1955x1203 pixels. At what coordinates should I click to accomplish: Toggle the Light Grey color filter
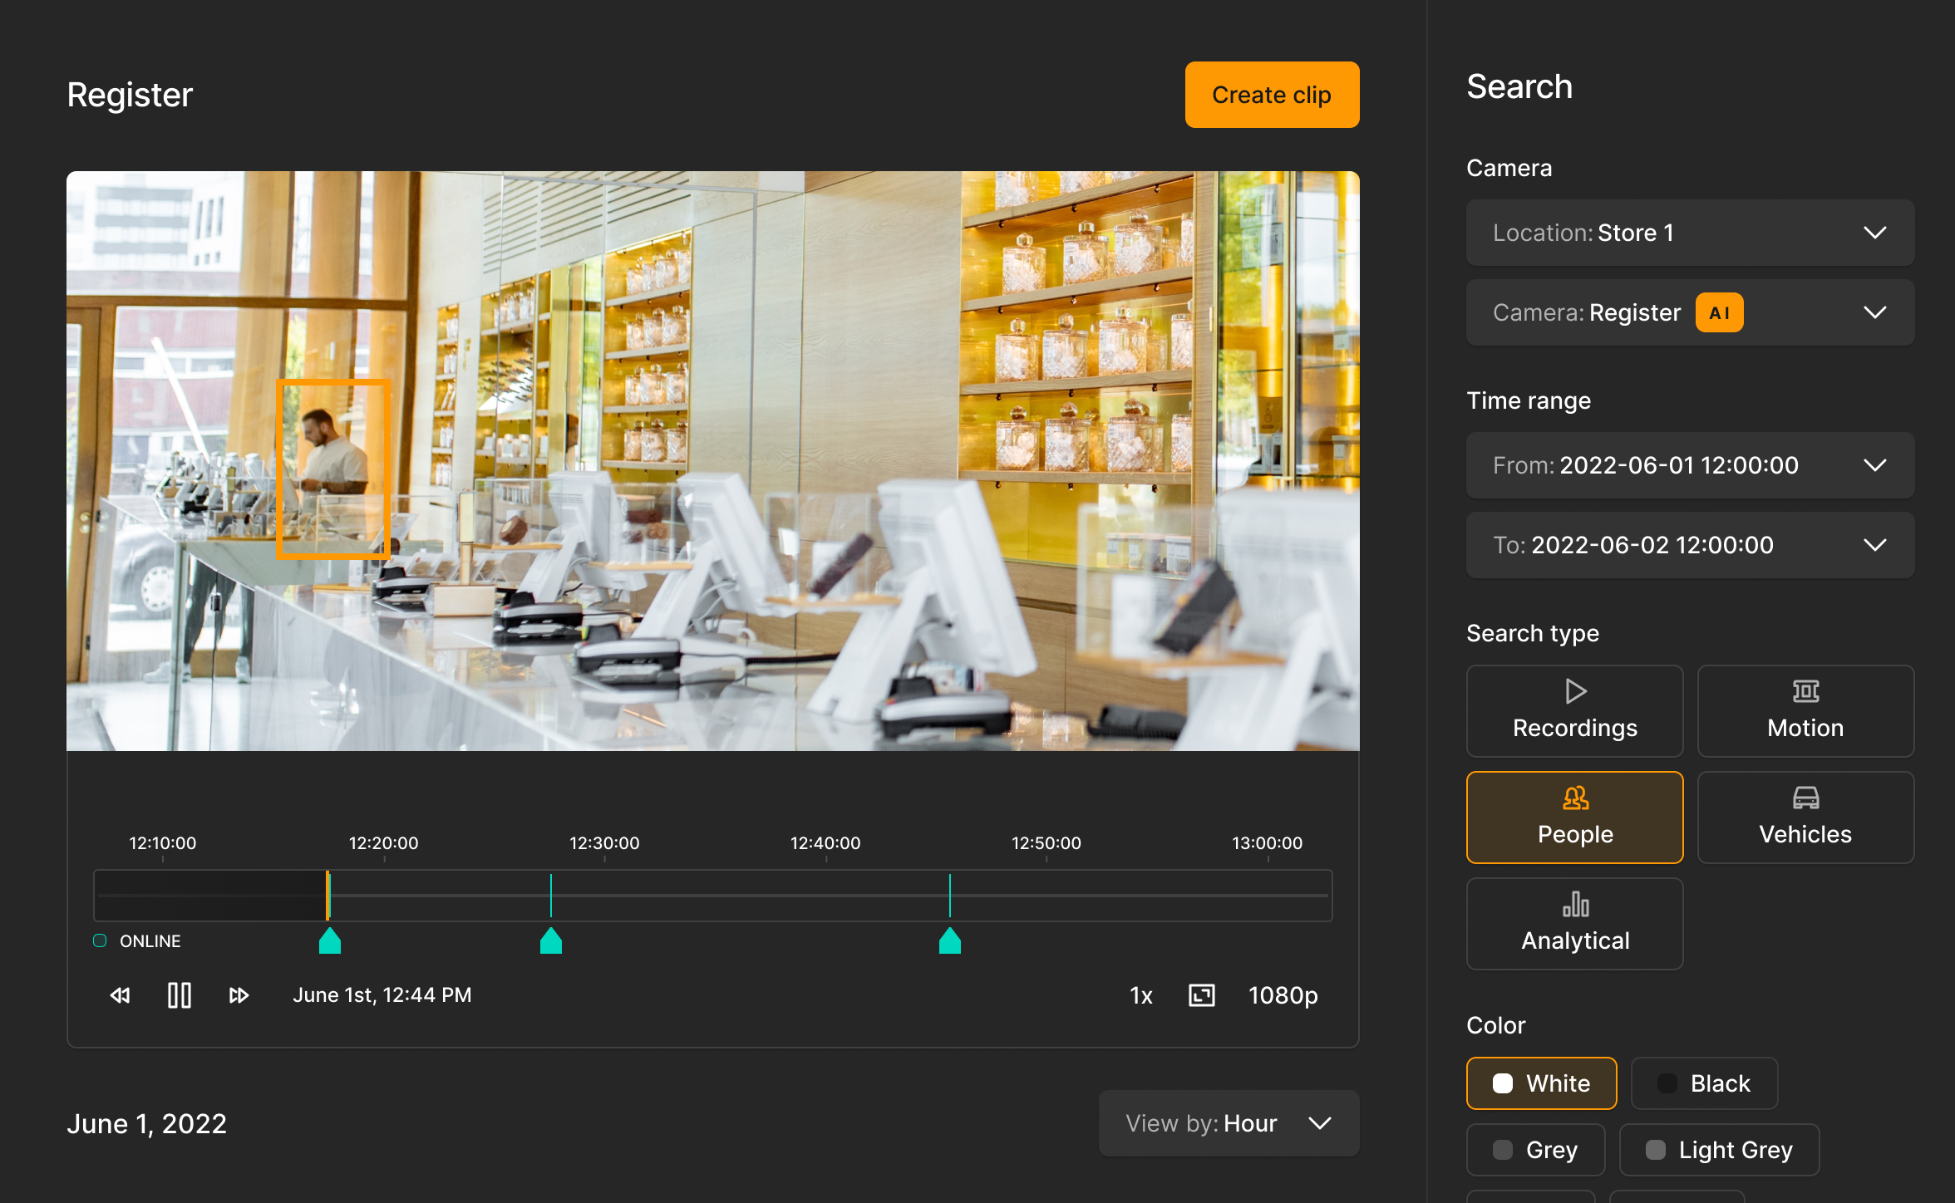1720,1150
